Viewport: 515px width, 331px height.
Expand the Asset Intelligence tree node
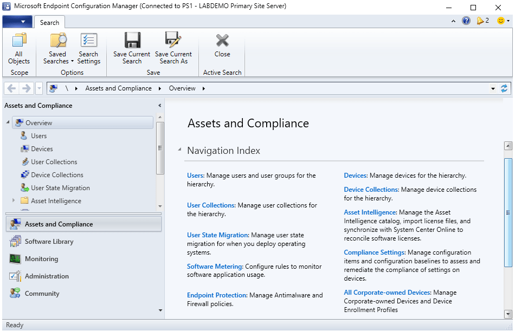tap(14, 201)
